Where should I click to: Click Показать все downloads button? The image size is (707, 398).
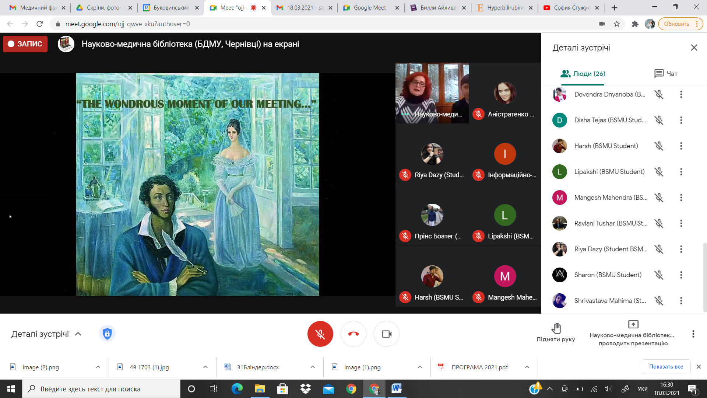(x=666, y=367)
